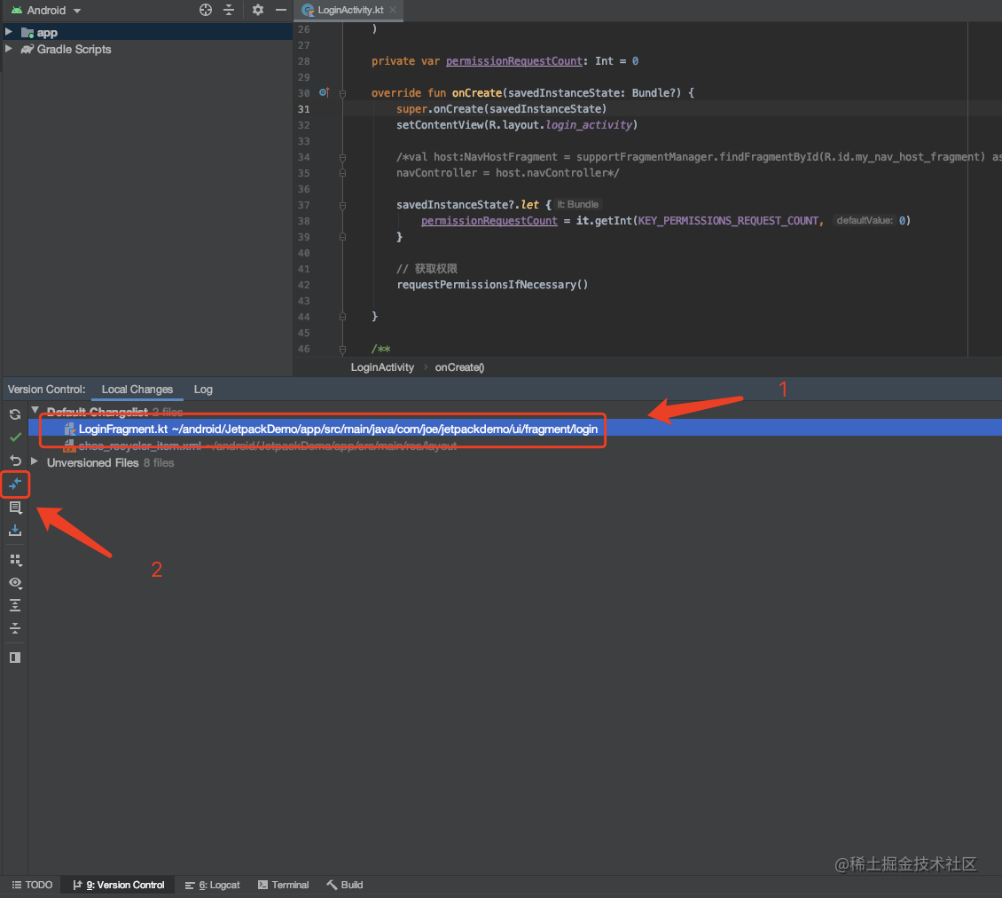Click the Rollback arrow icon

click(x=15, y=461)
